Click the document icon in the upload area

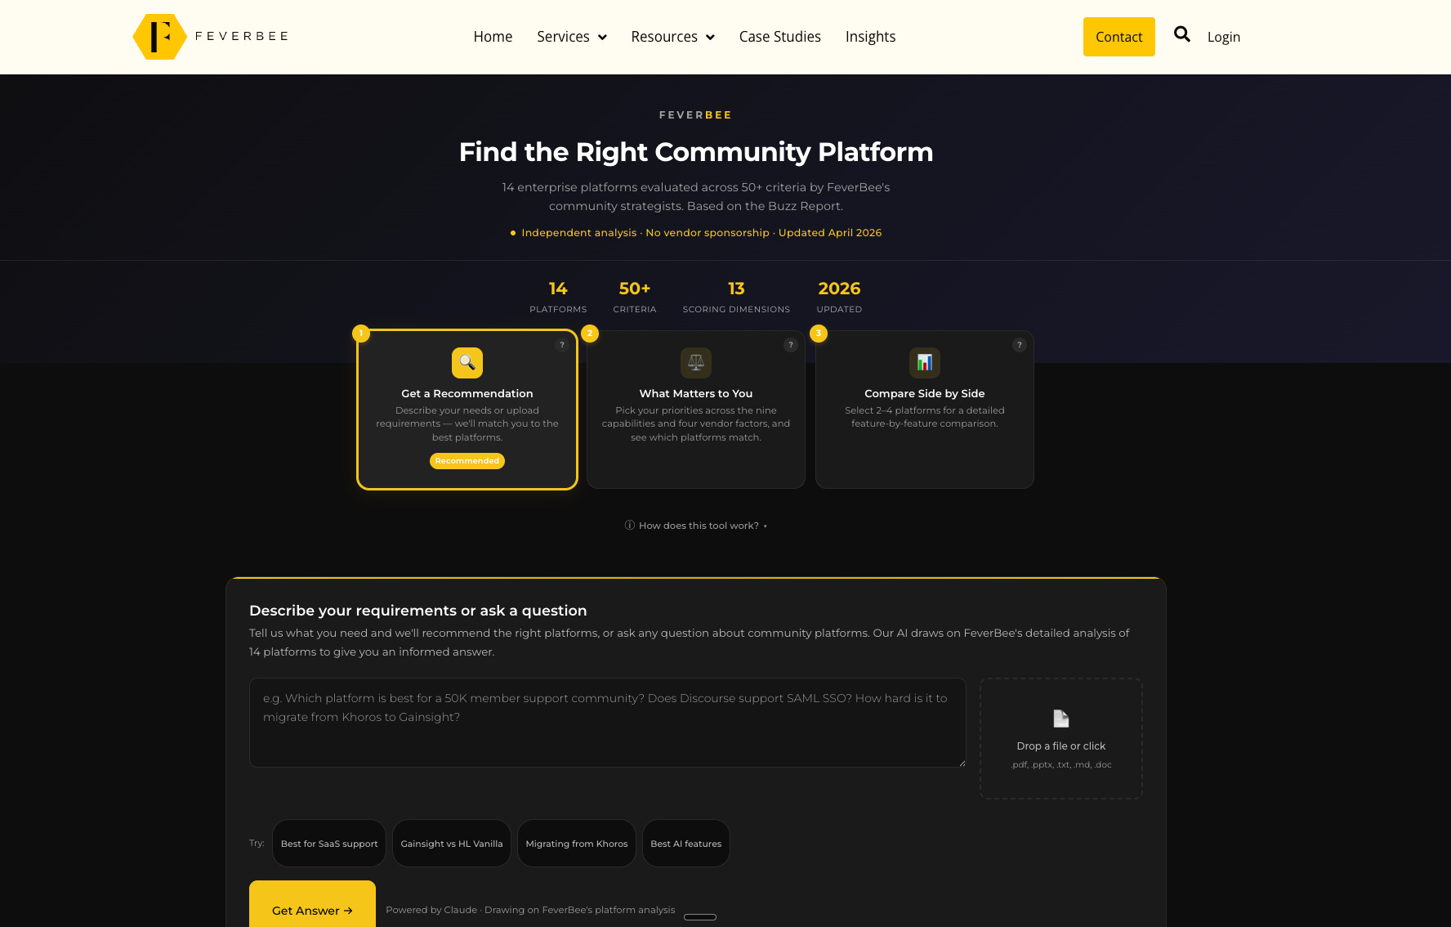pyautogui.click(x=1061, y=719)
